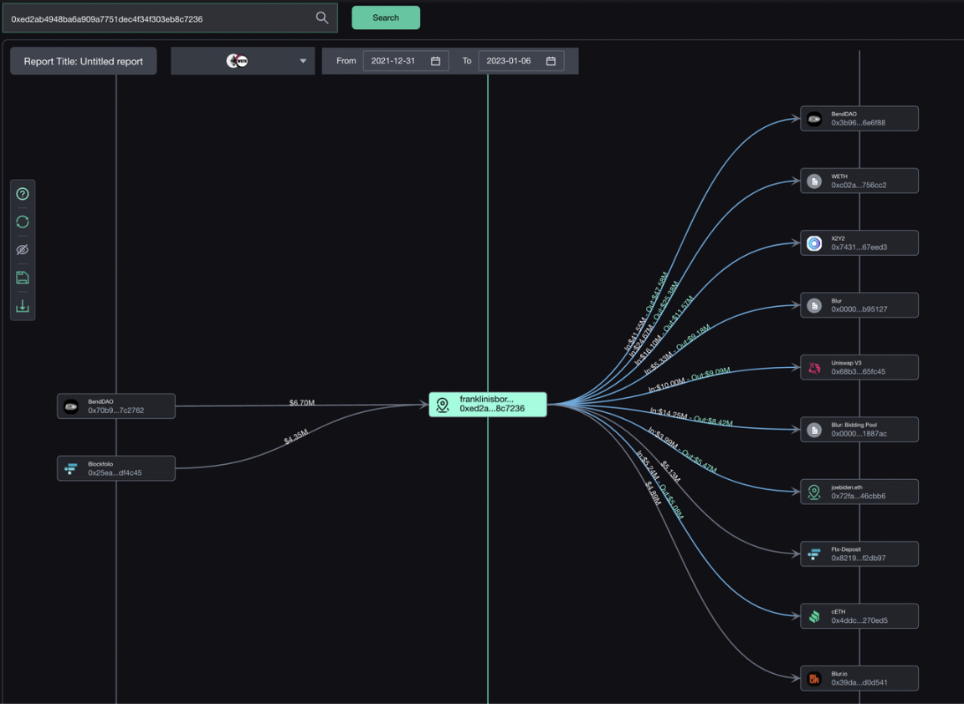The height and width of the screenshot is (704, 964).
Task: Select the Blockfolio source node
Action: [x=116, y=468]
